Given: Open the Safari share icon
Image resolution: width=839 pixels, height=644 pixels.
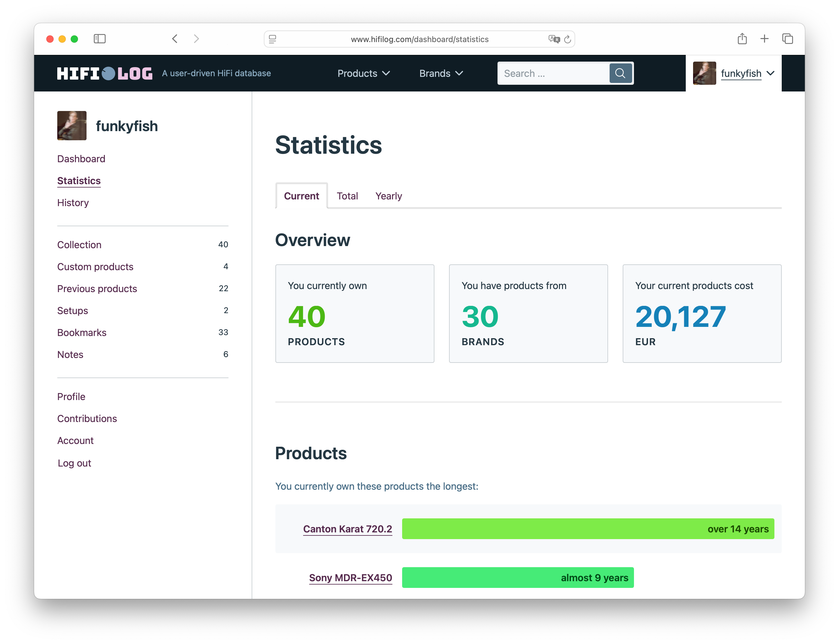Looking at the screenshot, I should coord(742,38).
